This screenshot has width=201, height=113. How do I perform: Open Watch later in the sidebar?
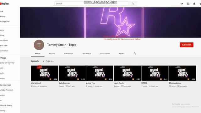tap(4, 46)
